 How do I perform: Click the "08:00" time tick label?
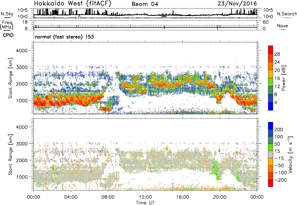tap(108, 197)
